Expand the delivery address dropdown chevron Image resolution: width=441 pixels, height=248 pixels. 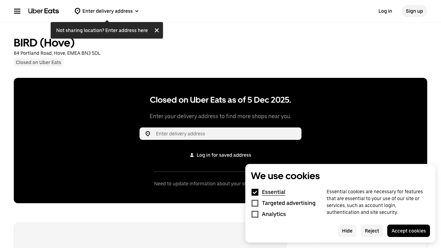click(x=137, y=11)
